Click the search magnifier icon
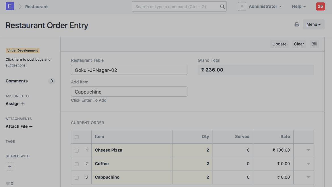This screenshot has height=187, width=332. coord(222,7)
